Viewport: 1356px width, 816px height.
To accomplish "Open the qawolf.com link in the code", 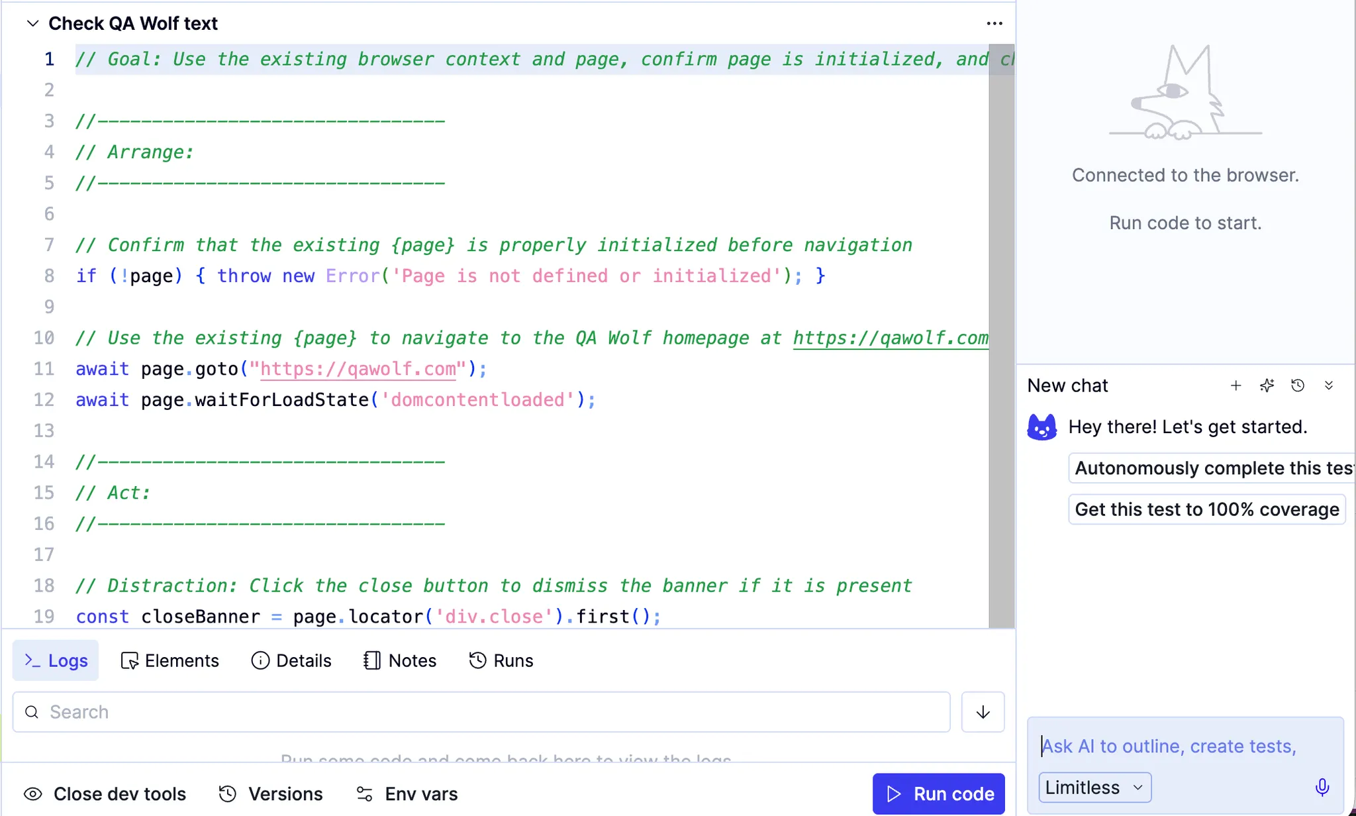I will [x=358, y=369].
